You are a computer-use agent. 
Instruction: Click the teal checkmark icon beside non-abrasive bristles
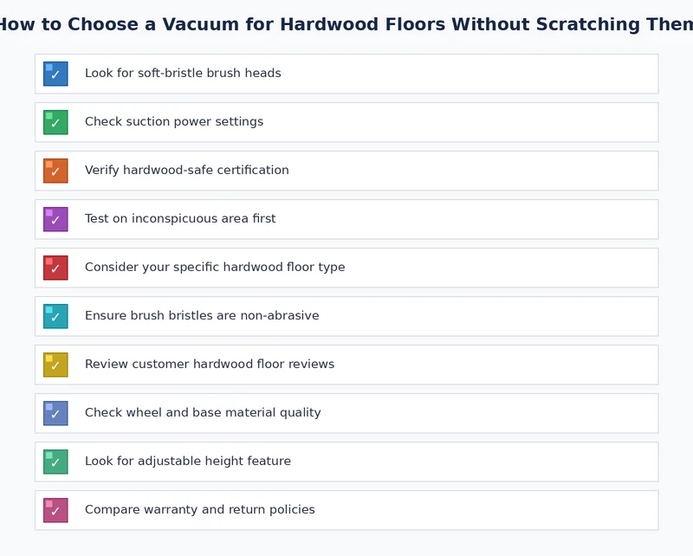click(x=55, y=316)
